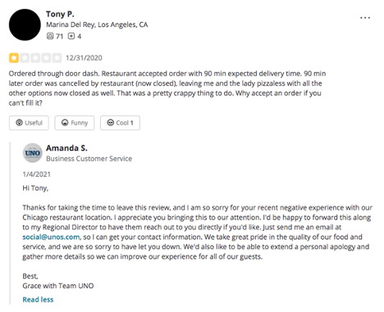384x312 pixels.
Task: Click the lightbulb icon on Useful button
Action: click(19, 123)
